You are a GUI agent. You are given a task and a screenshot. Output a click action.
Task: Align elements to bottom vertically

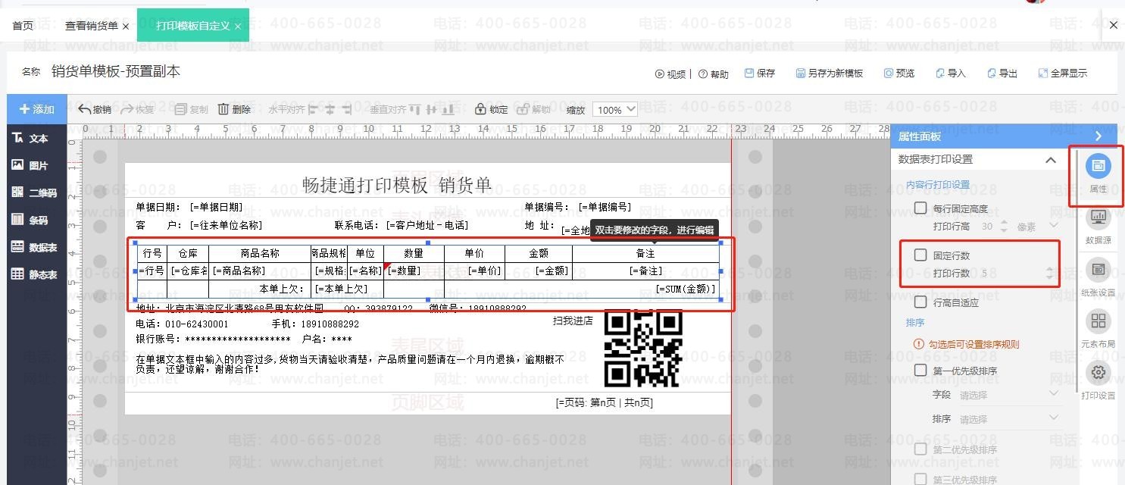pyautogui.click(x=449, y=109)
